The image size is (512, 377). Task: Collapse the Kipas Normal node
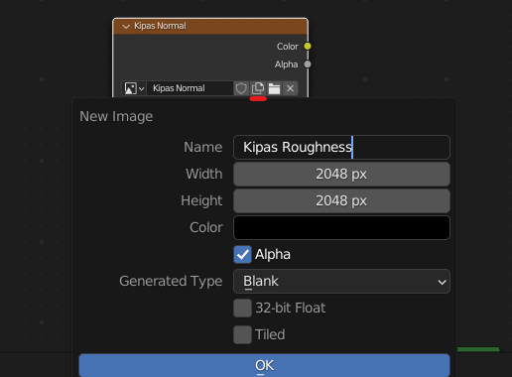pyautogui.click(x=126, y=27)
